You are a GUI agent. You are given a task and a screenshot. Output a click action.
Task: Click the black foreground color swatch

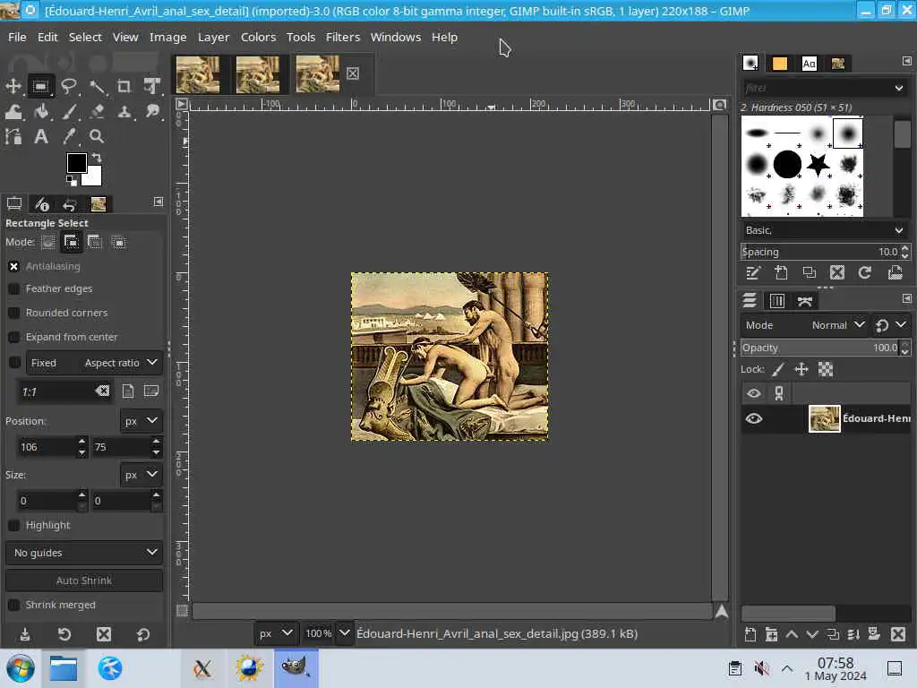click(76, 163)
